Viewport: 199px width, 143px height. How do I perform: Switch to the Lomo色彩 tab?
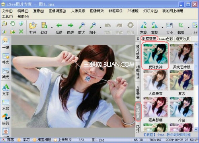click(166, 39)
